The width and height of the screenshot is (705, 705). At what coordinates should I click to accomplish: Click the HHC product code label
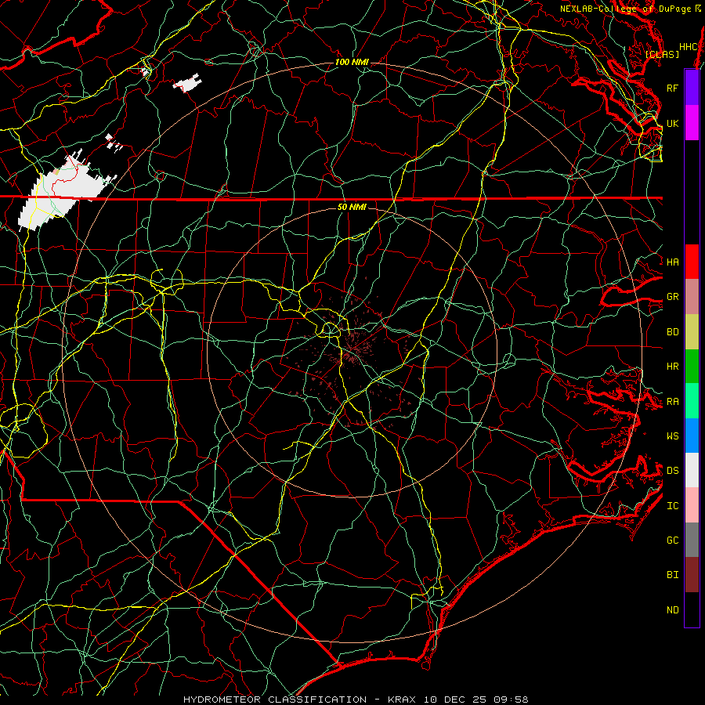click(689, 47)
